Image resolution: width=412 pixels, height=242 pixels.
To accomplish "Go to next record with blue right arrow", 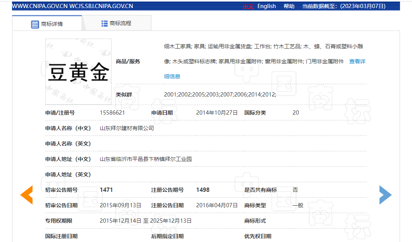I will point(385,195).
